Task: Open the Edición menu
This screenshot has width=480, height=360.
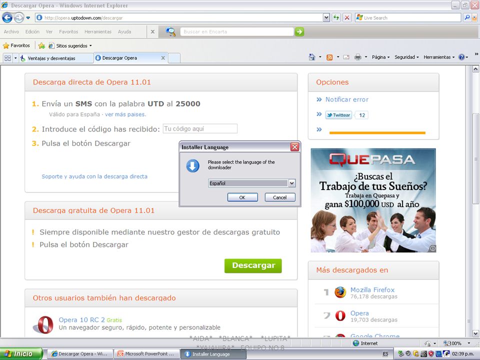Action: tap(32, 31)
